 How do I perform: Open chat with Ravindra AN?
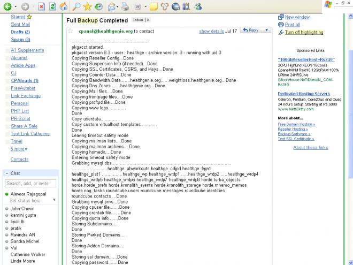coord(23,235)
